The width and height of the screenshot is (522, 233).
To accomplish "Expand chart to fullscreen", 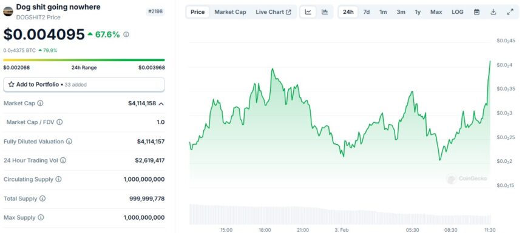I will point(510,12).
